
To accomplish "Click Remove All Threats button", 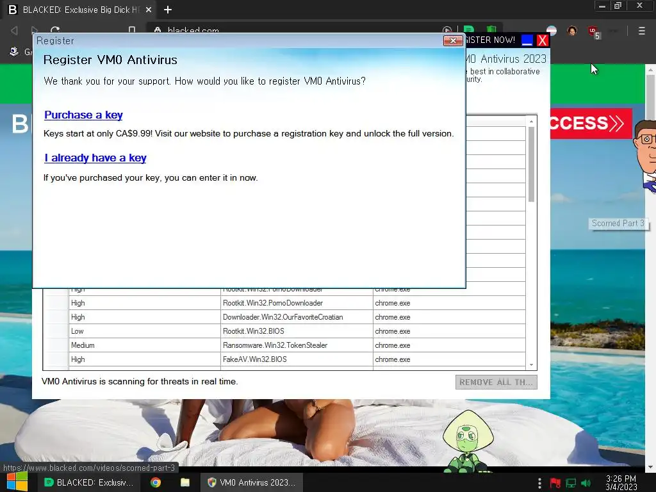I will (x=496, y=382).
